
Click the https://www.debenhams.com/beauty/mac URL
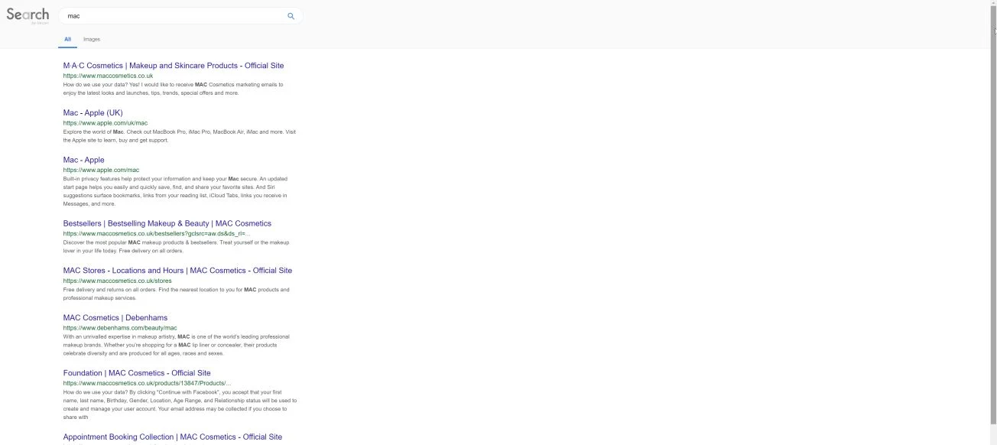click(x=120, y=328)
